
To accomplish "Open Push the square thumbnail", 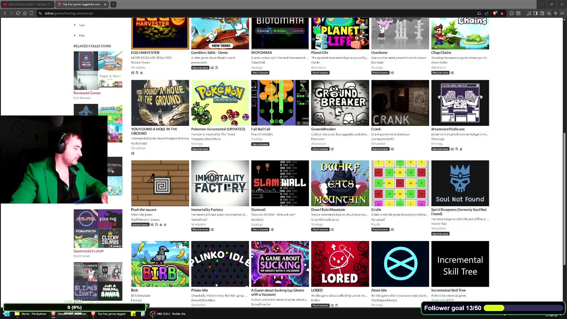I will (160, 183).
